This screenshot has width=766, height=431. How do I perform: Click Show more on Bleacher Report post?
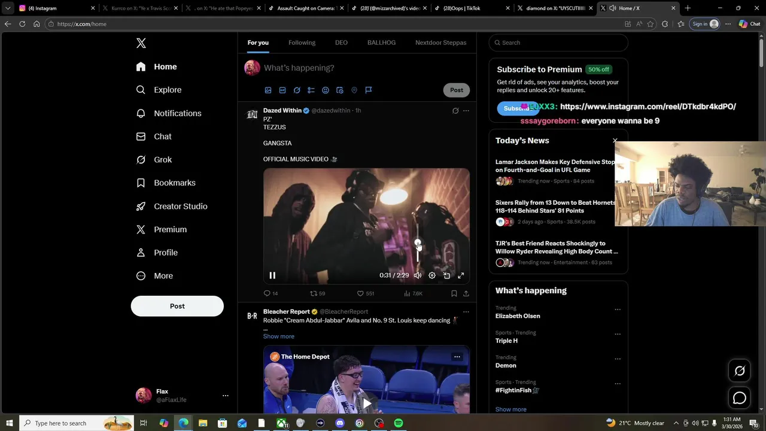pos(279,336)
